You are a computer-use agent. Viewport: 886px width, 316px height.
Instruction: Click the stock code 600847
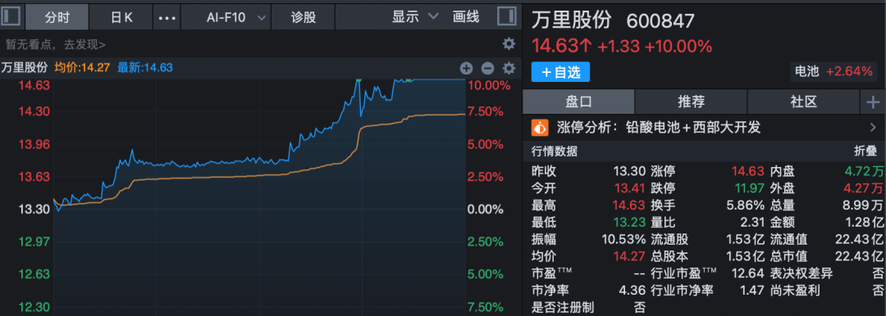point(660,21)
